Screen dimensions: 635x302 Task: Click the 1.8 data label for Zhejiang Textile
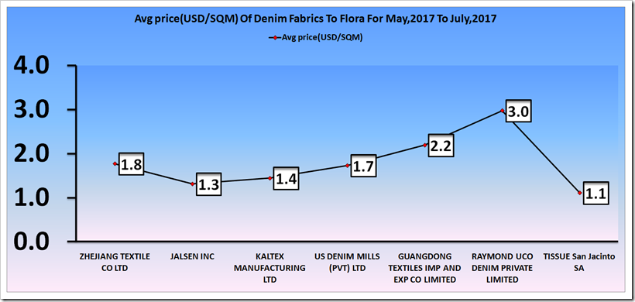point(131,164)
